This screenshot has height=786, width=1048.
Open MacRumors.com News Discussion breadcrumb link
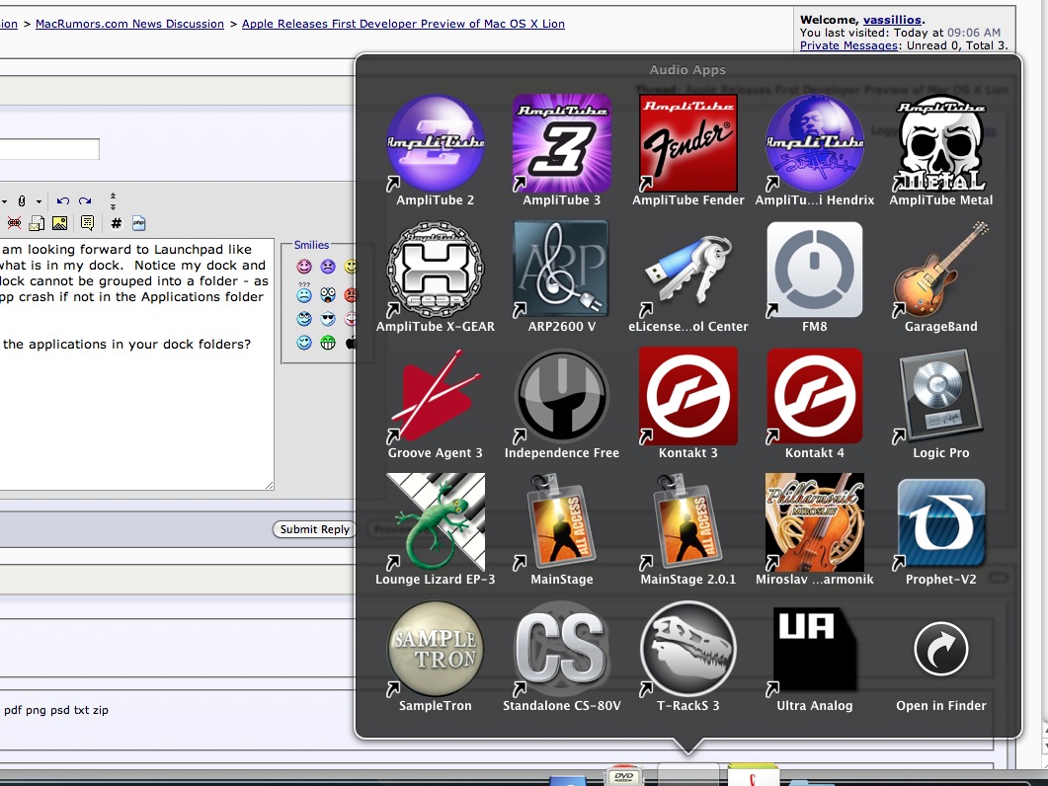pos(129,24)
